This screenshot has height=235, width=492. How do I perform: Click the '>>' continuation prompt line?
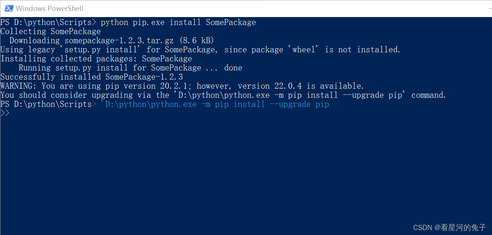point(5,113)
